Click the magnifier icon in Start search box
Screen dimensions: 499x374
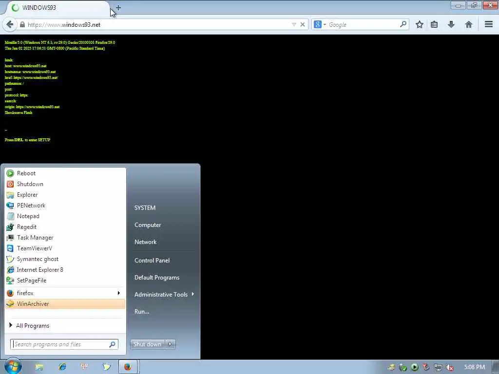point(113,344)
